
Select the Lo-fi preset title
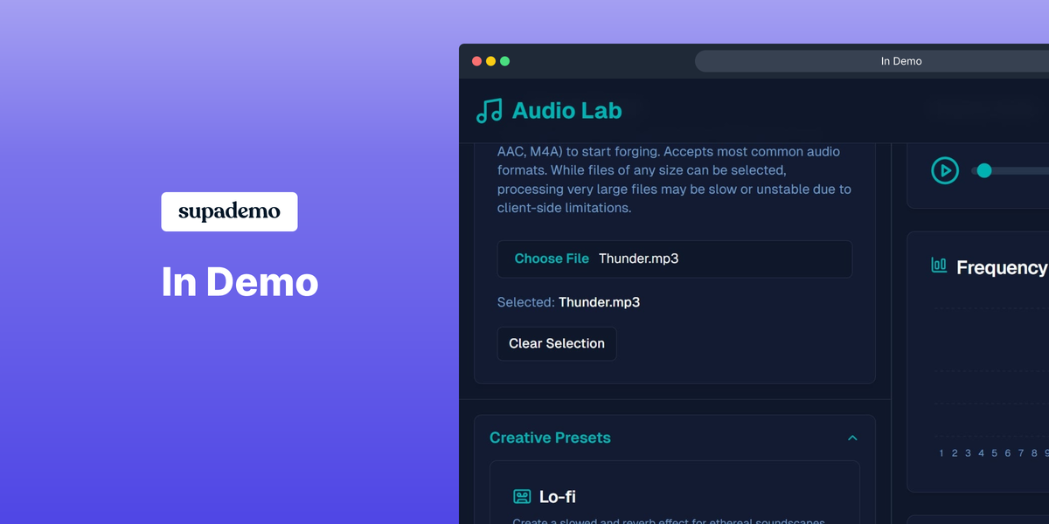(558, 497)
